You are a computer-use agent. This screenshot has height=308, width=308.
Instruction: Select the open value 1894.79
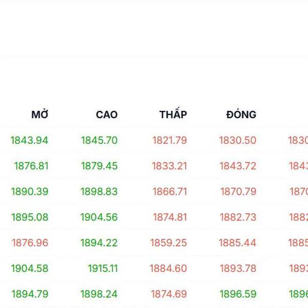click(30, 294)
